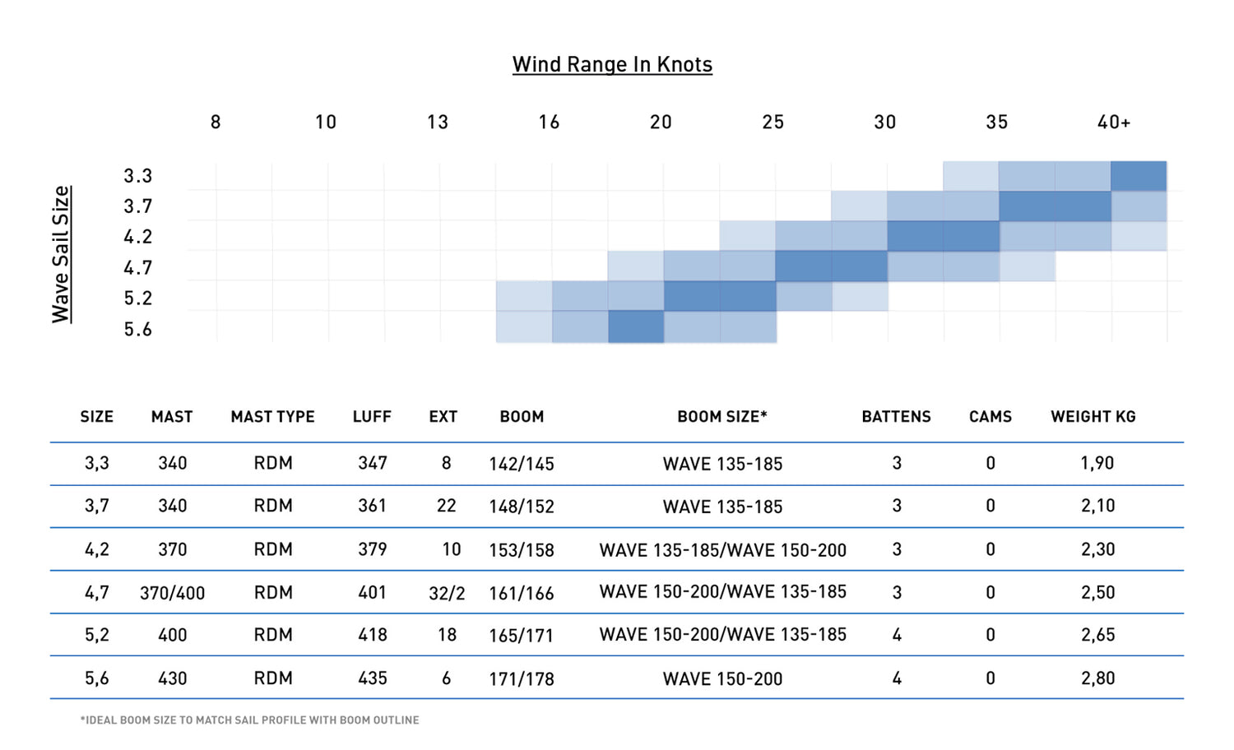Click the mast value 370/400
Screen dimensions: 1234x750
point(172,593)
